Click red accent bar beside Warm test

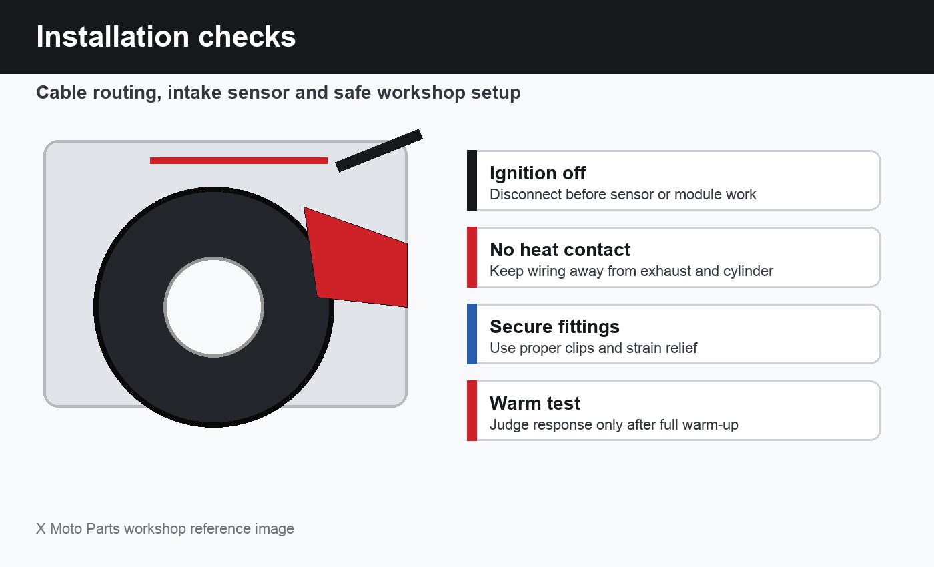[x=472, y=410]
